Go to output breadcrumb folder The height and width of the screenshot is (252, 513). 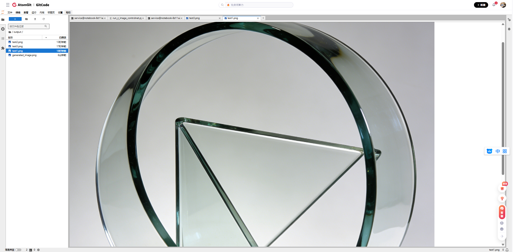tap(17, 32)
